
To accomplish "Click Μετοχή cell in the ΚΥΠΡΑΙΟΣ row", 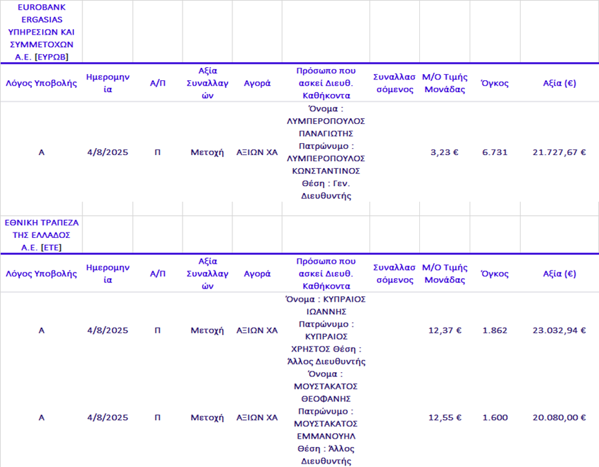I will click(x=207, y=330).
